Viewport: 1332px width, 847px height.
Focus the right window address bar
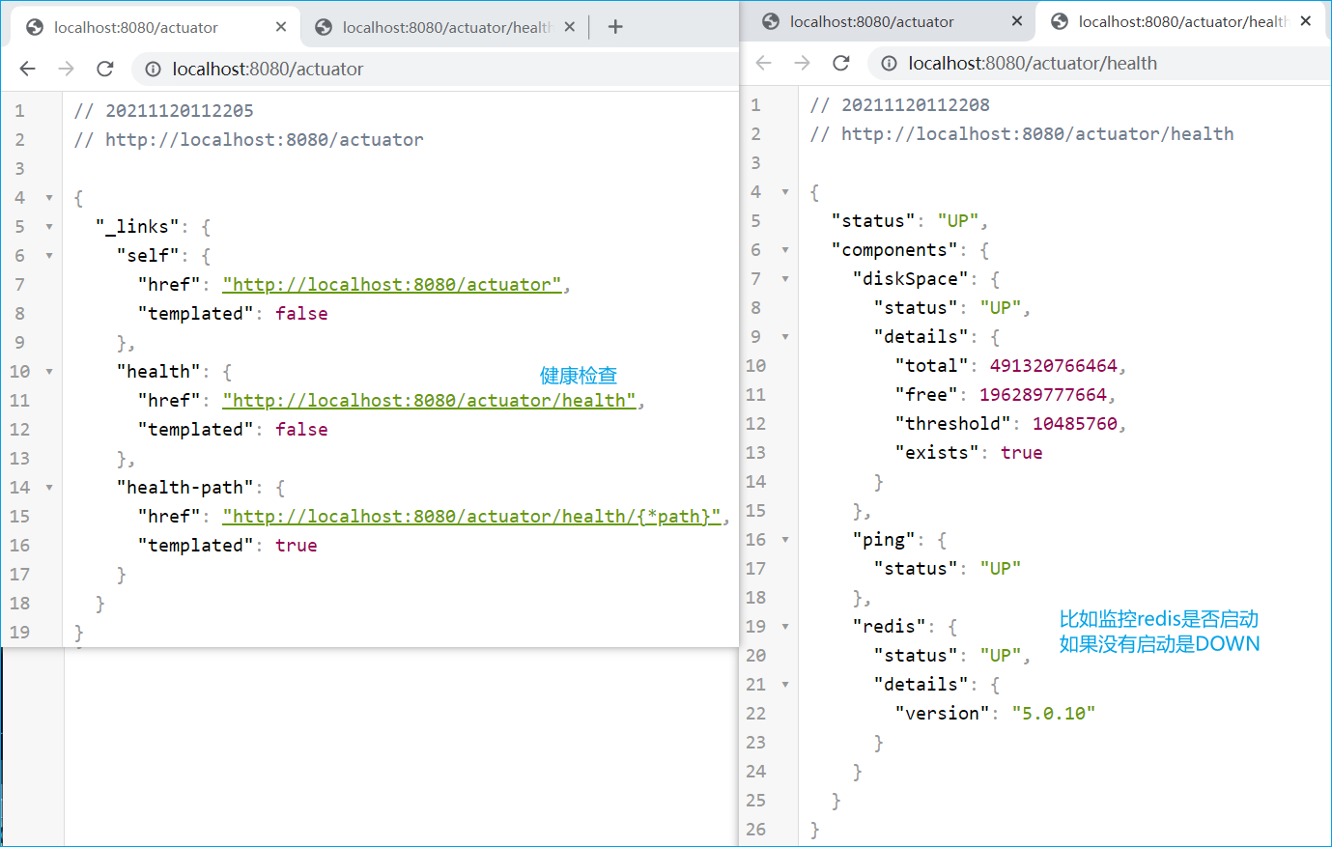(x=1101, y=63)
